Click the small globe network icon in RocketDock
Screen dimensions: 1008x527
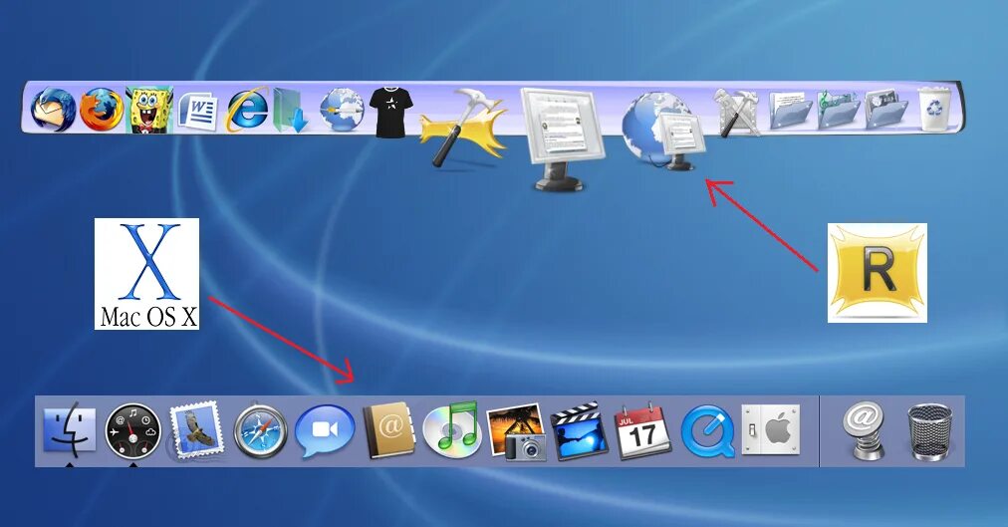[342, 110]
